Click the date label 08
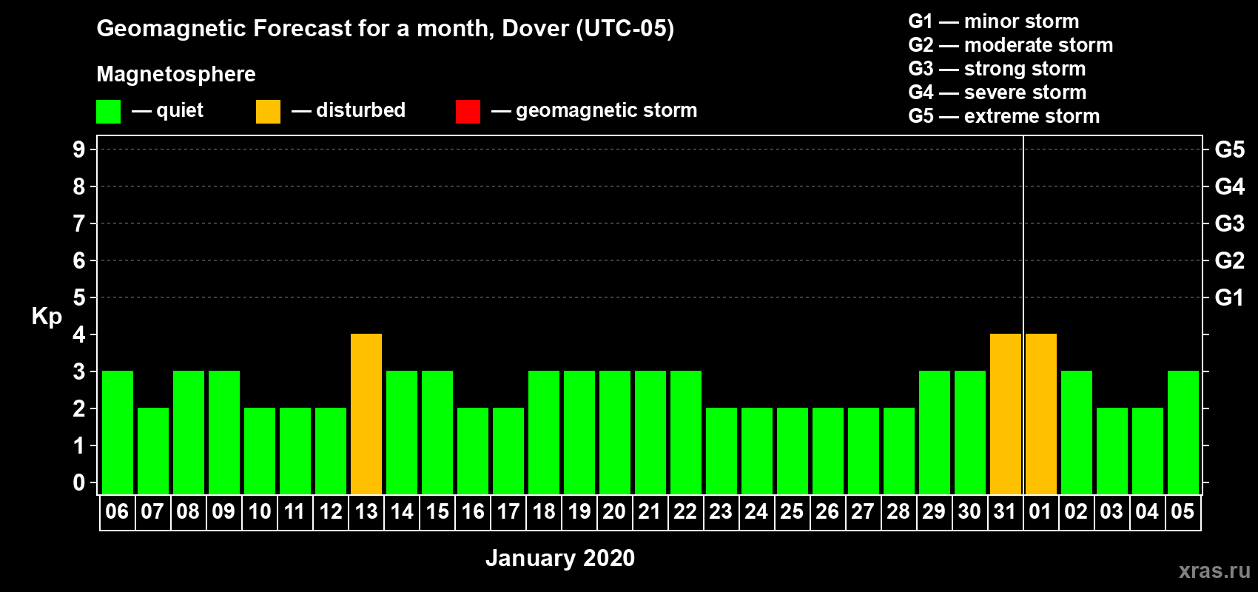This screenshot has width=1258, height=592. (188, 511)
